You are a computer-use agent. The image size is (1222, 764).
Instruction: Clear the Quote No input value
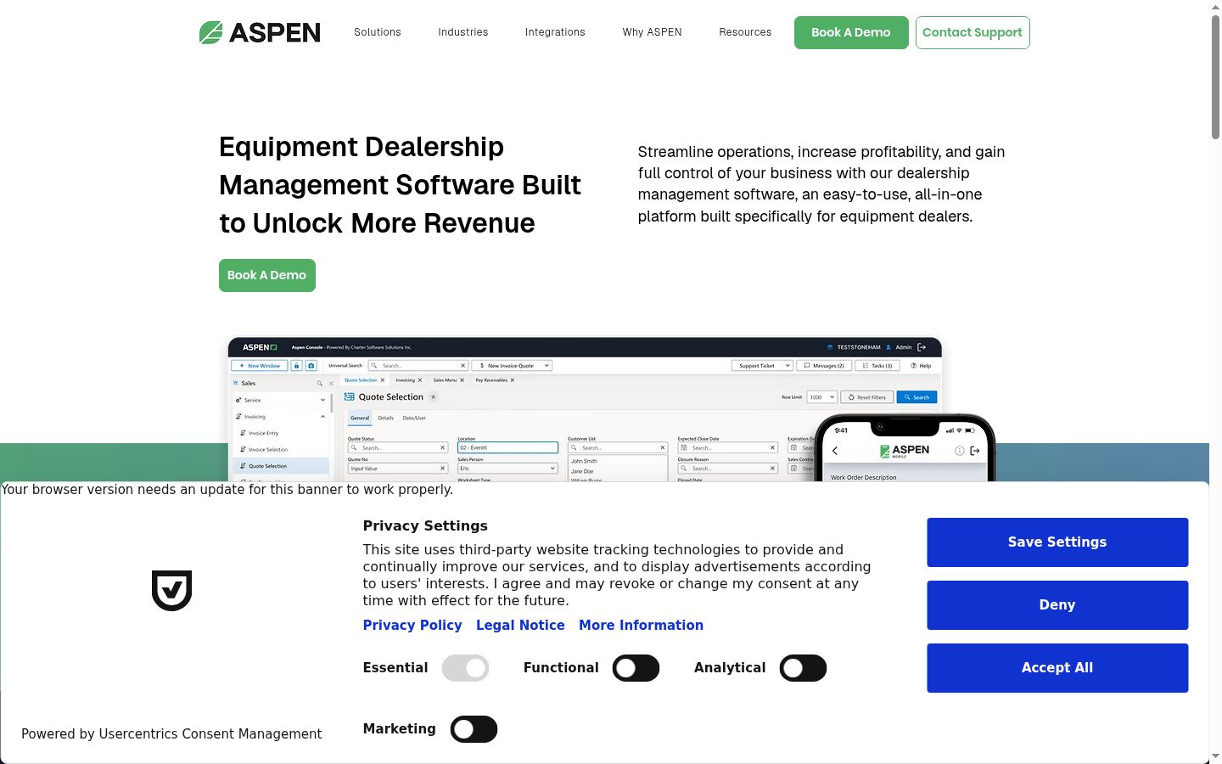442,469
